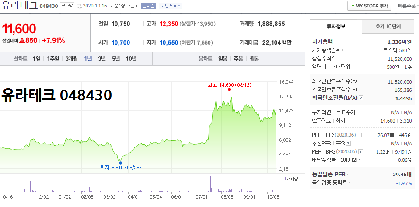Click the 상한가 13,950 label
Screen dimensions: 419x207
(198, 24)
